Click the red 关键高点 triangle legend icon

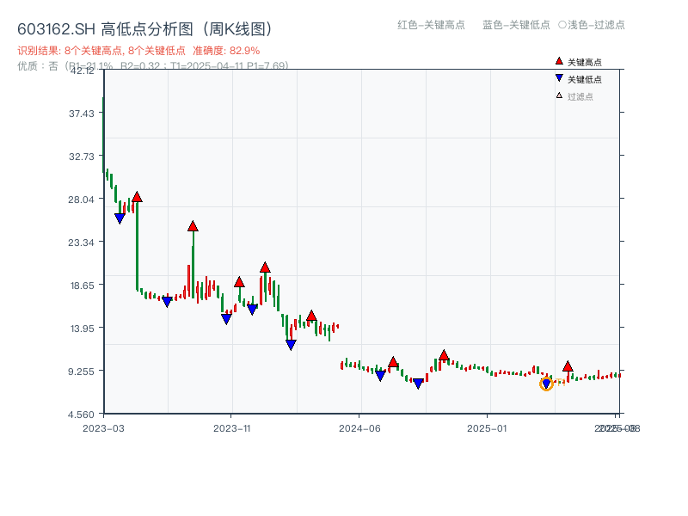pos(559,61)
